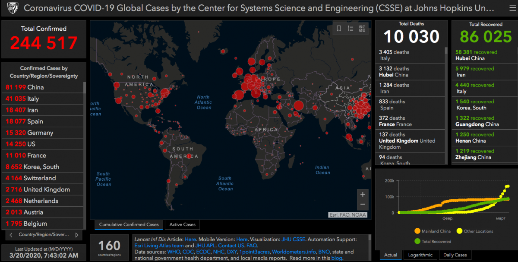Open the map bookmarks icon
This screenshot has height=262, width=518.
click(339, 29)
